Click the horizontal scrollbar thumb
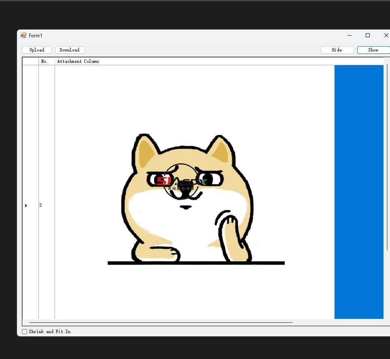390x359 pixels. [161, 323]
